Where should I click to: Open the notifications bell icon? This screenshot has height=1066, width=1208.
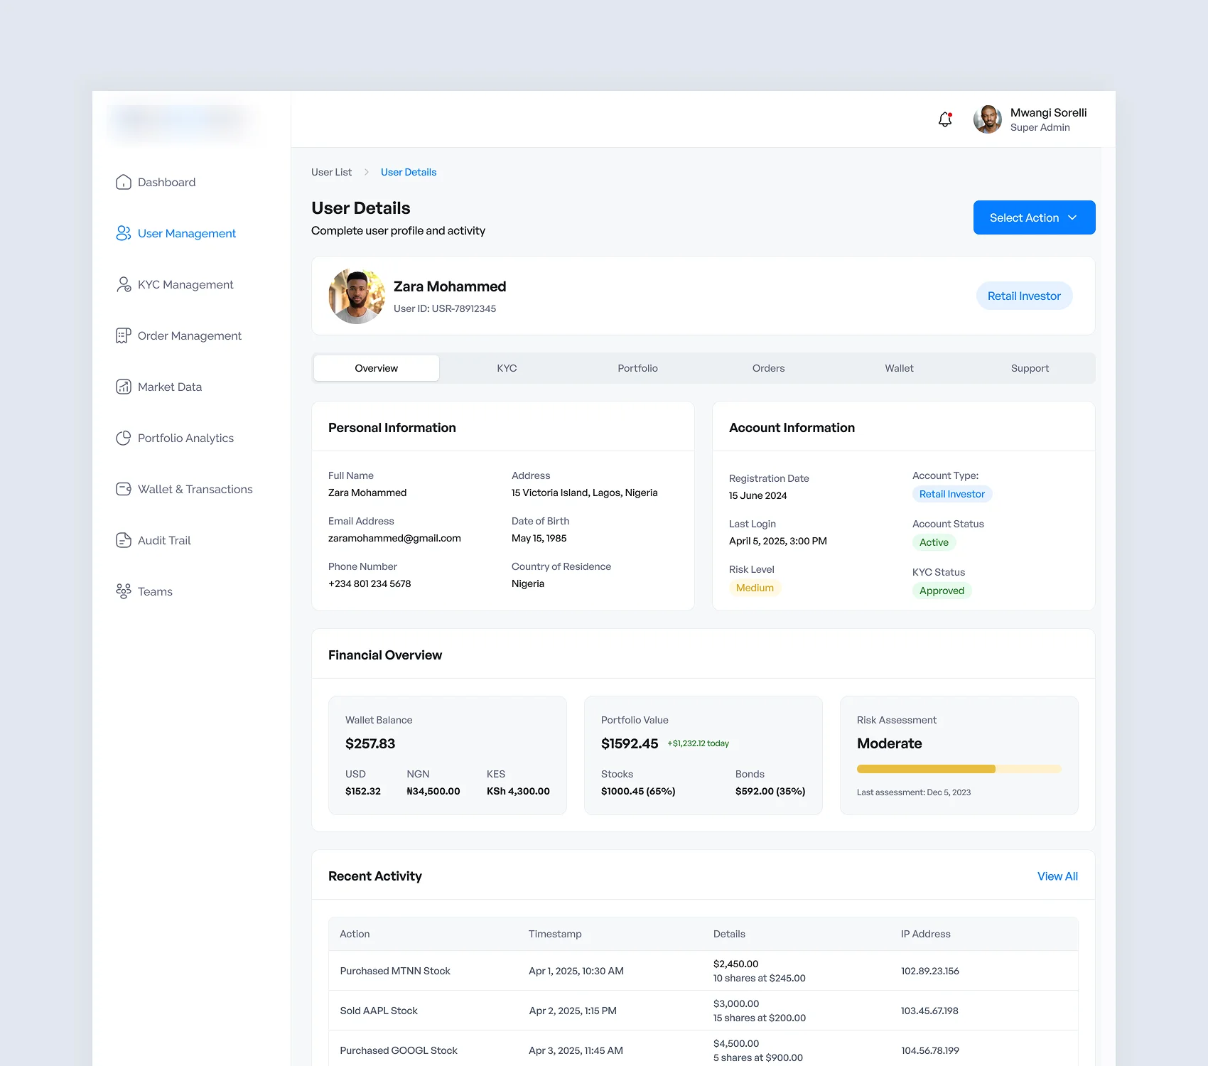pos(945,119)
